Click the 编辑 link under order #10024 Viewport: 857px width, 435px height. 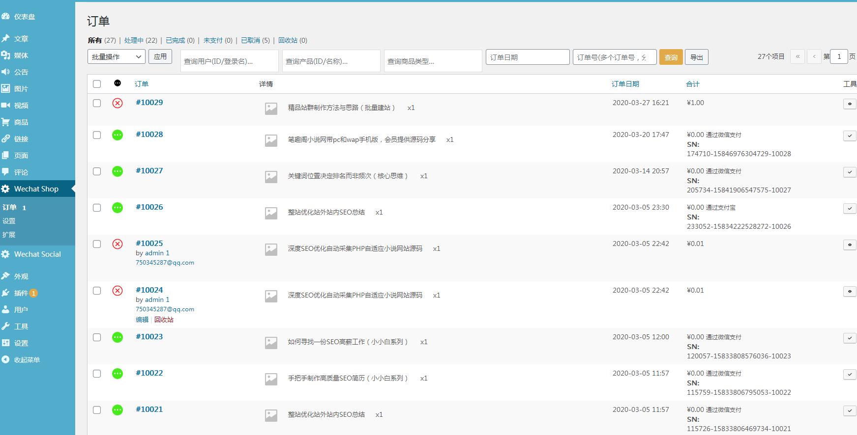pyautogui.click(x=142, y=320)
